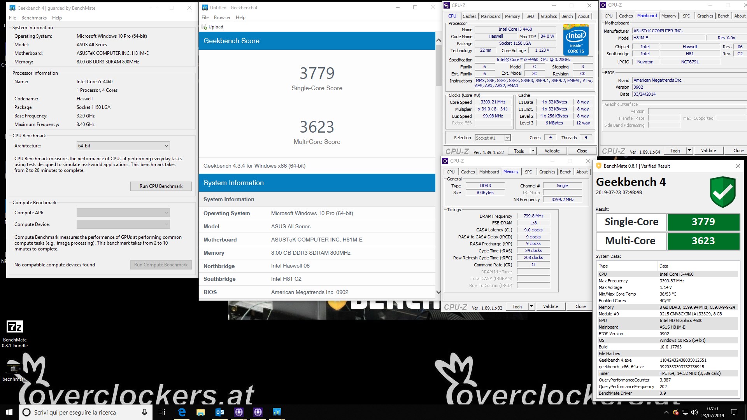
Task: Click the second CPU-Z taskbar icon
Action: 258,412
